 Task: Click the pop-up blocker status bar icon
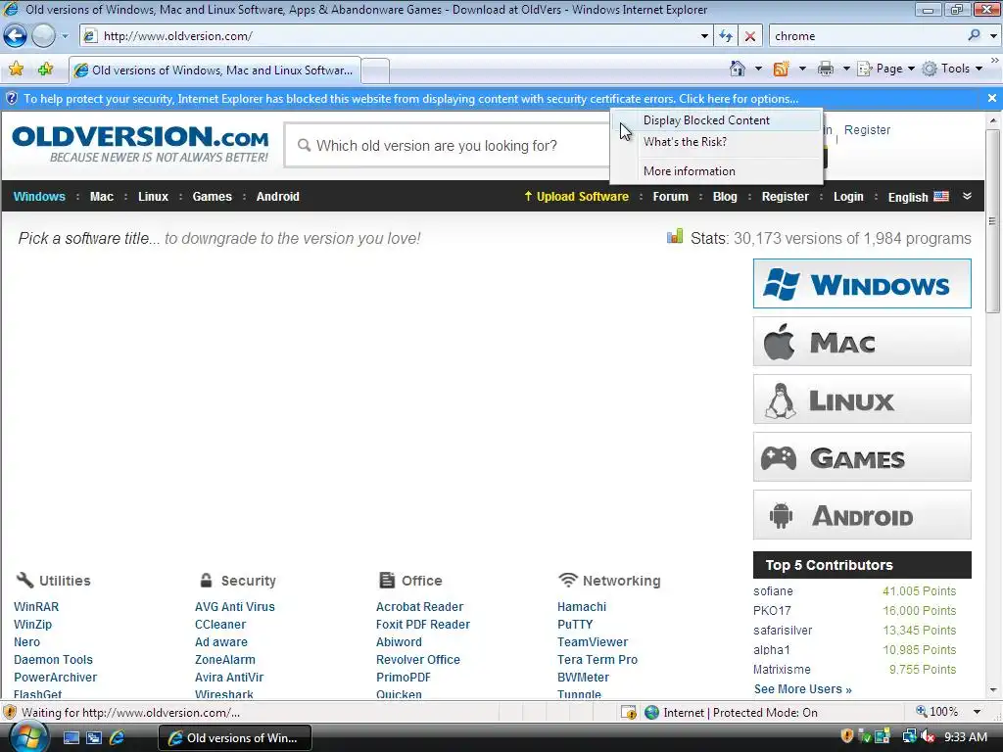click(x=628, y=713)
